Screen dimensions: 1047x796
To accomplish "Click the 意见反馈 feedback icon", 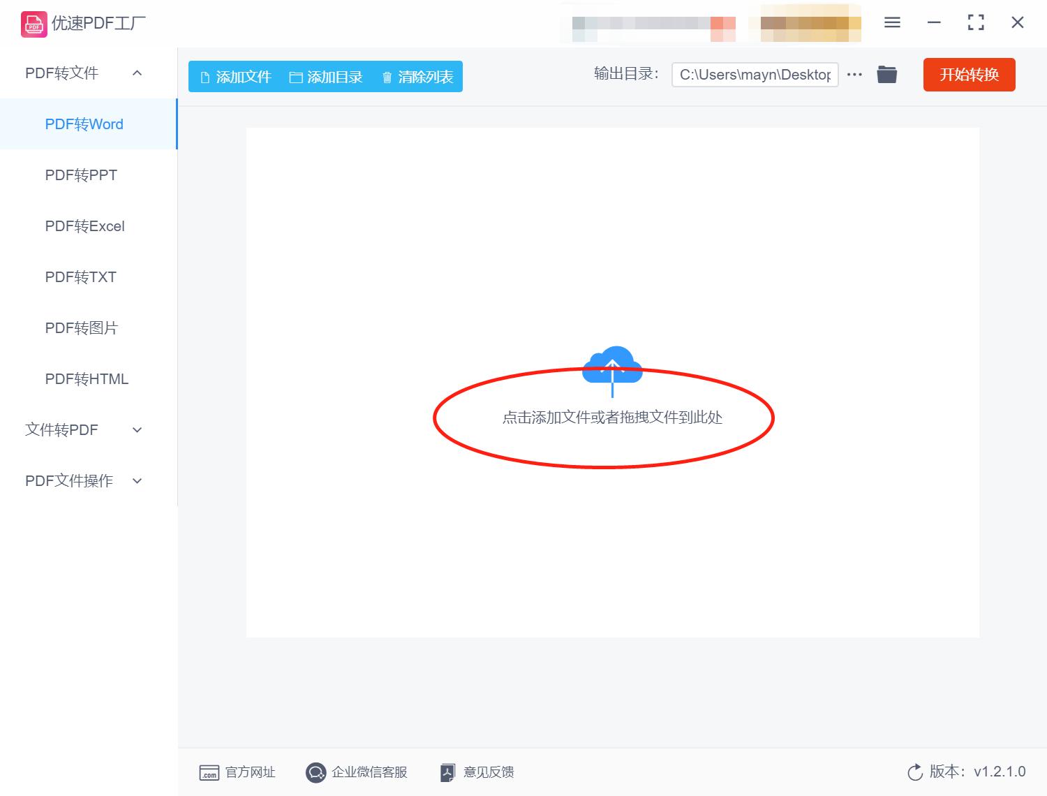I will pyautogui.click(x=447, y=772).
